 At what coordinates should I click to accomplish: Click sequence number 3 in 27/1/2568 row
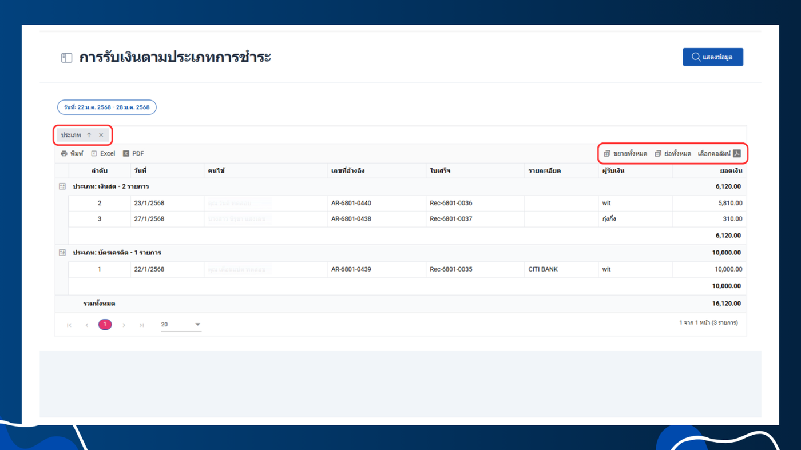tap(100, 218)
